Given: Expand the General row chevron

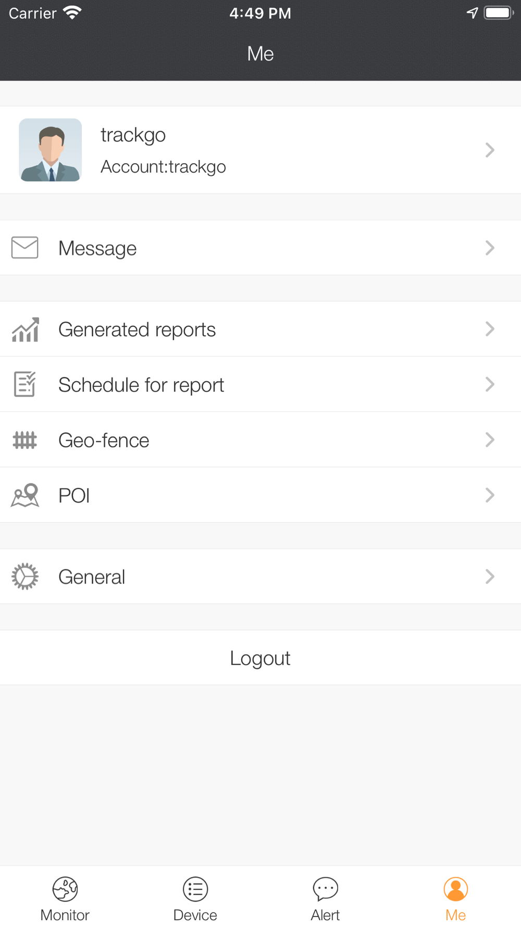Looking at the screenshot, I should (490, 577).
